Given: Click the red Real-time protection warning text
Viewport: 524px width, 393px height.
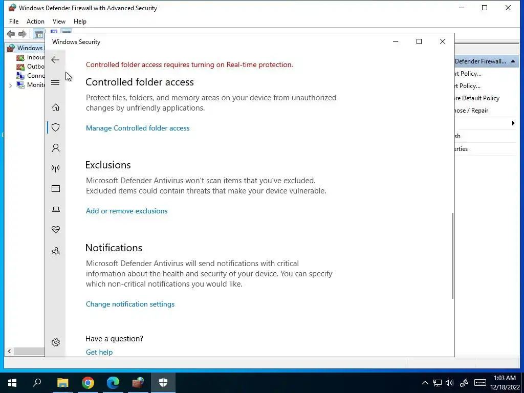Looking at the screenshot, I should (x=189, y=64).
